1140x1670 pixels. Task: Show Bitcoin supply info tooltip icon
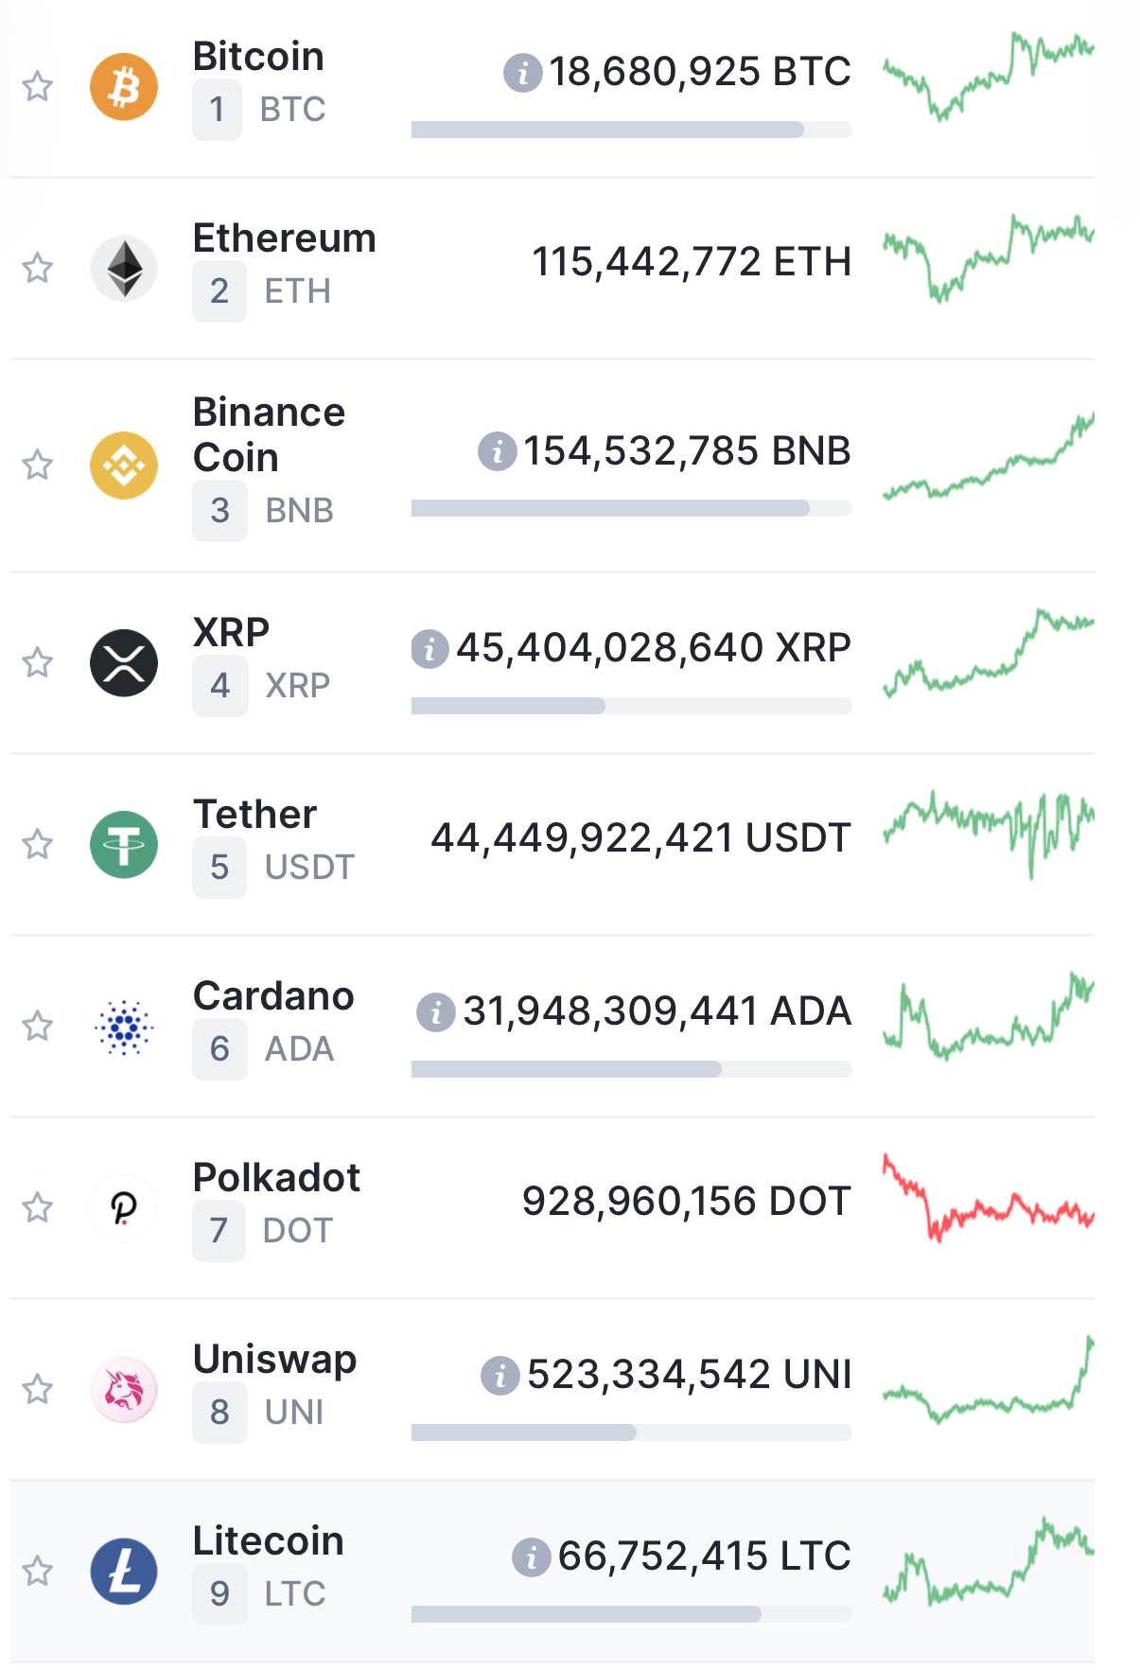coord(522,72)
